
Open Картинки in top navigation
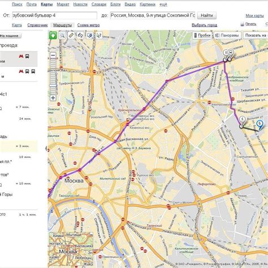(x=148, y=5)
